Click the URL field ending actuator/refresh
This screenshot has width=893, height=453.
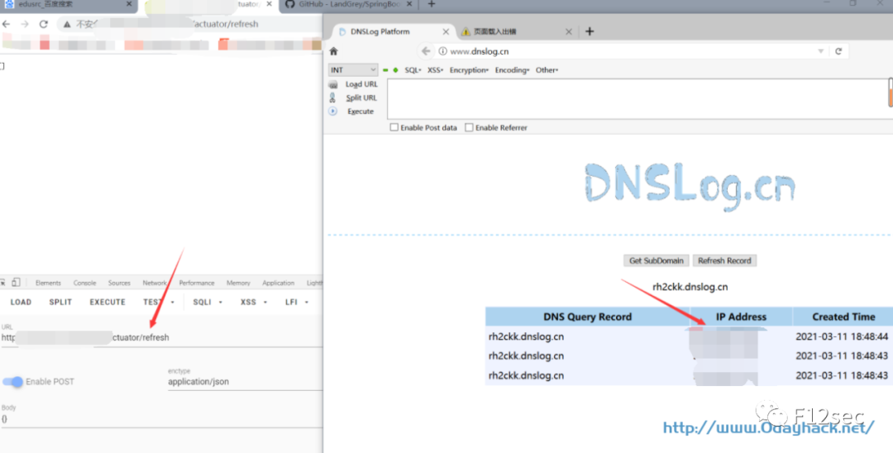161,337
